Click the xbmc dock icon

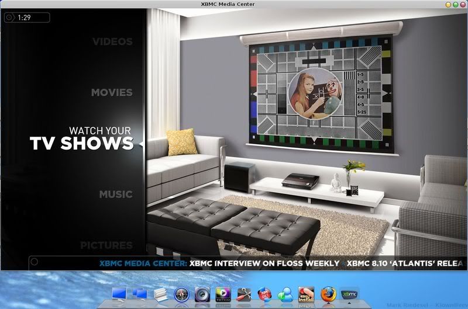coord(349,295)
